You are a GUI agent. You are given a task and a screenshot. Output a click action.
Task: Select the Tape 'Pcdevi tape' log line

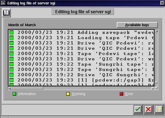[x=81, y=54]
